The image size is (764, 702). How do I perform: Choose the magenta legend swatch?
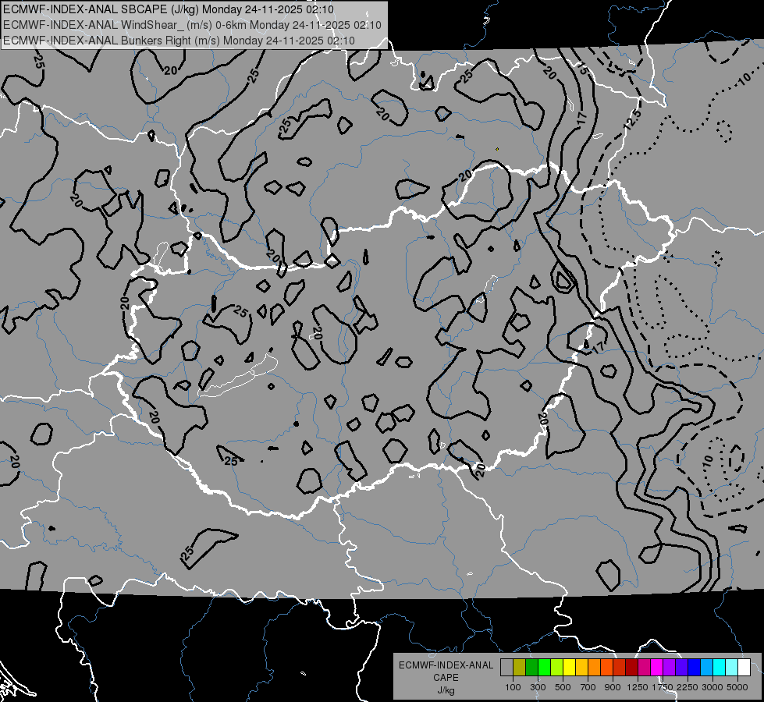[657, 667]
